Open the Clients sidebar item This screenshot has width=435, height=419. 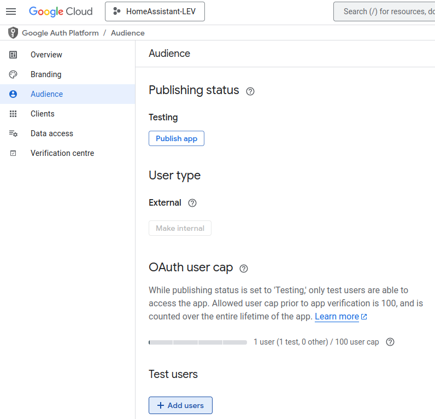pyautogui.click(x=68, y=114)
